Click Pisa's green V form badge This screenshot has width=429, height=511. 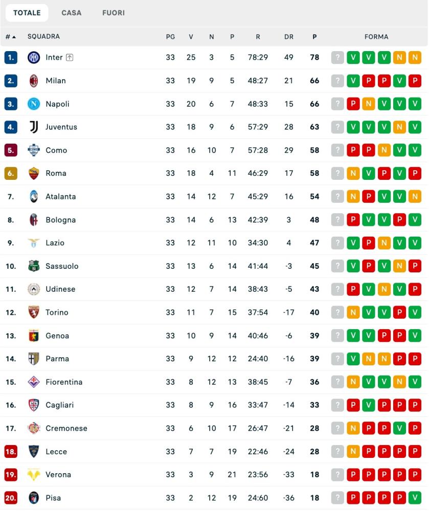coord(415,498)
